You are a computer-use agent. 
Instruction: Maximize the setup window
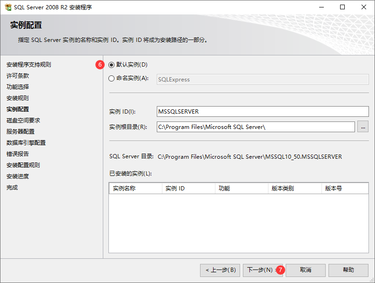[x=342, y=7]
